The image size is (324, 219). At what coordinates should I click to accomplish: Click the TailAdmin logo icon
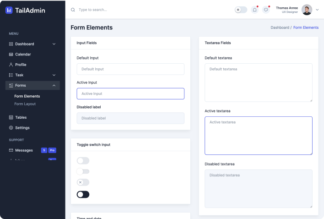(x=9, y=10)
